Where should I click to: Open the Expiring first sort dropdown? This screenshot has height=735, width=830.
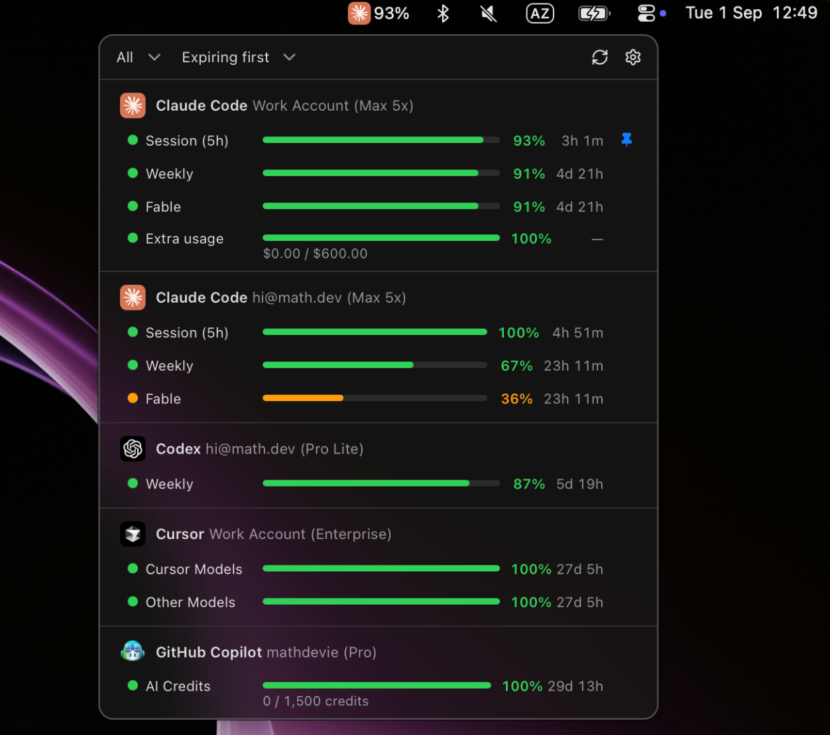point(239,58)
